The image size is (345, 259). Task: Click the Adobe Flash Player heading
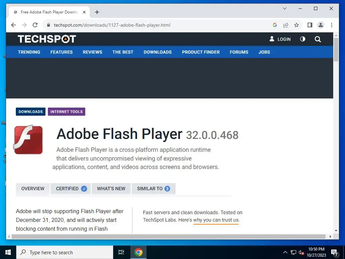pyautogui.click(x=119, y=134)
